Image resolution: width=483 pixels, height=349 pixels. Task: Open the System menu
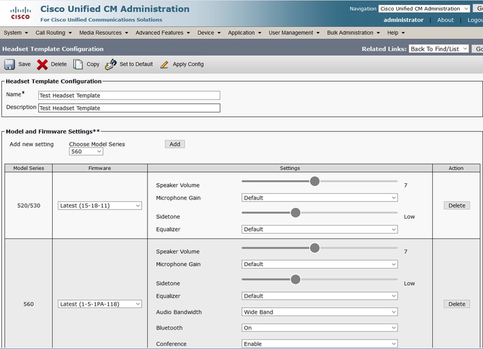click(x=16, y=33)
